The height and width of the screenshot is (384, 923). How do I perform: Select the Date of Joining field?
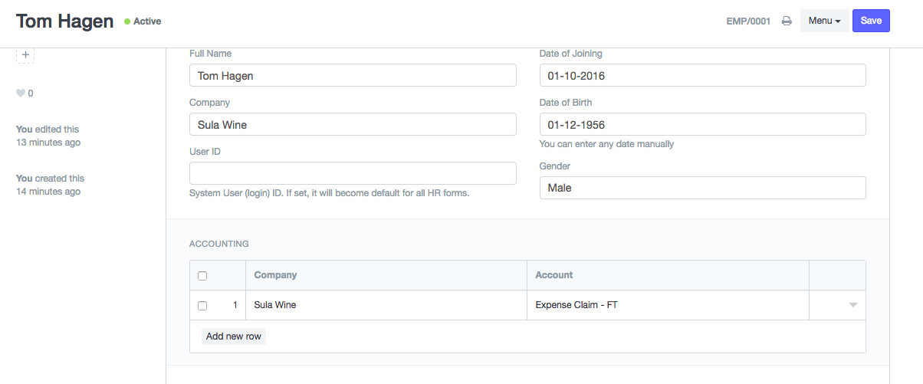pos(702,75)
